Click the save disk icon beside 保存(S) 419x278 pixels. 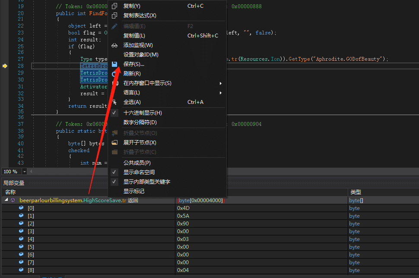pyautogui.click(x=114, y=64)
